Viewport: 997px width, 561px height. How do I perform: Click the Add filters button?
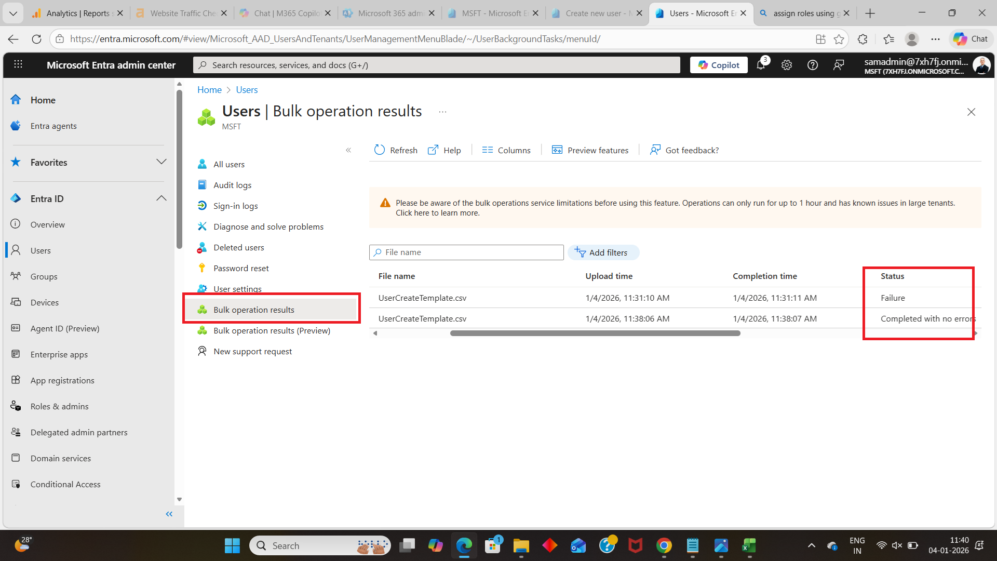[x=603, y=252]
